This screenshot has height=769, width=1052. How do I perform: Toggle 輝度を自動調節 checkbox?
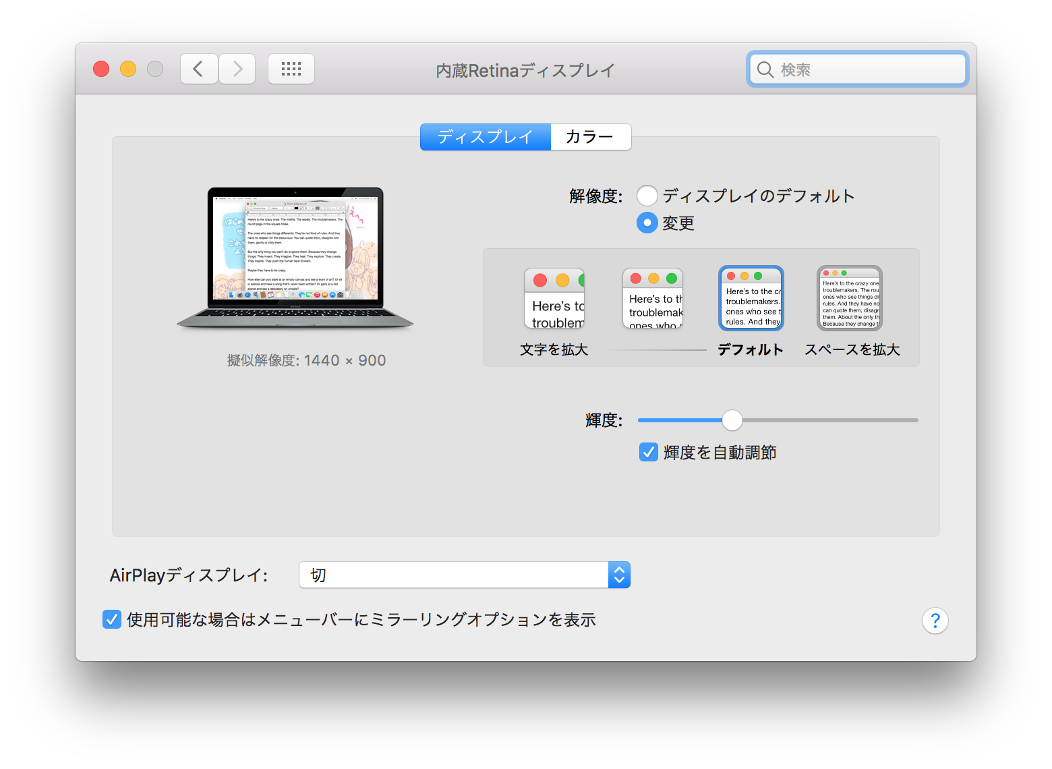pos(649,452)
